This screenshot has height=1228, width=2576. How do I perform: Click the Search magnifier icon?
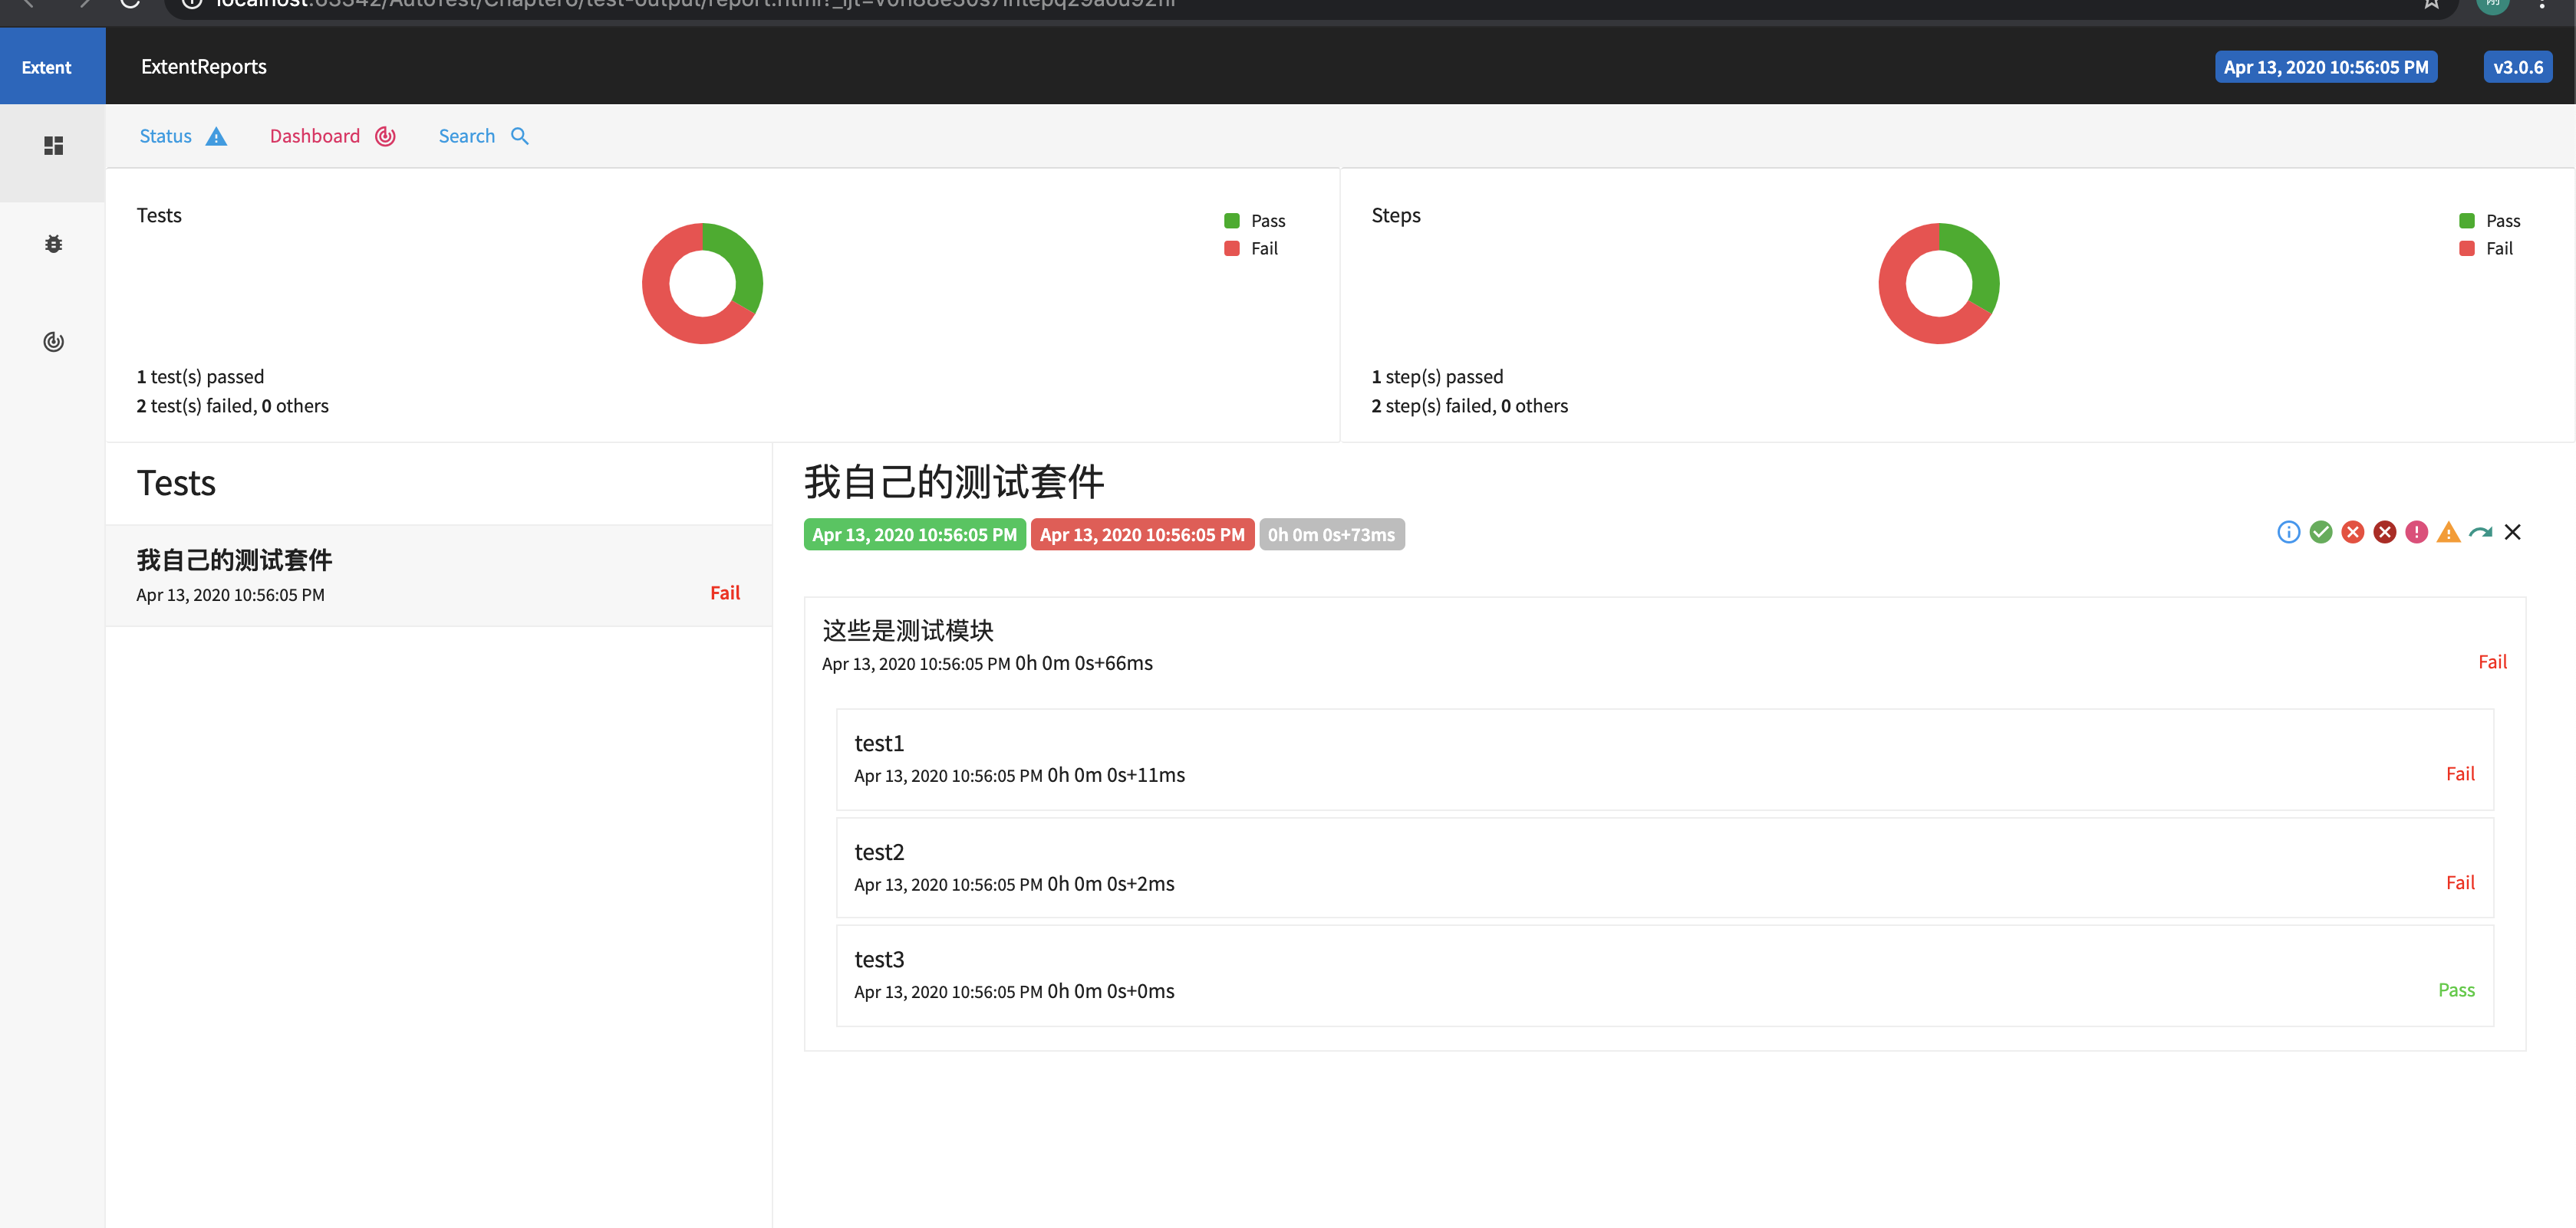coord(519,136)
